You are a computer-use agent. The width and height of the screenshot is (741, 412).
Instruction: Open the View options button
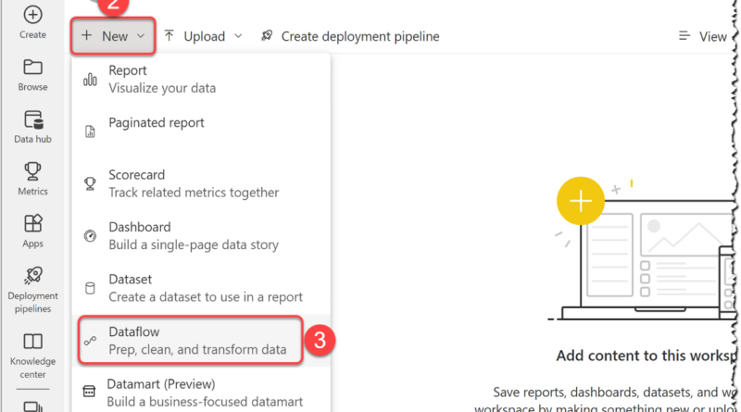click(703, 36)
